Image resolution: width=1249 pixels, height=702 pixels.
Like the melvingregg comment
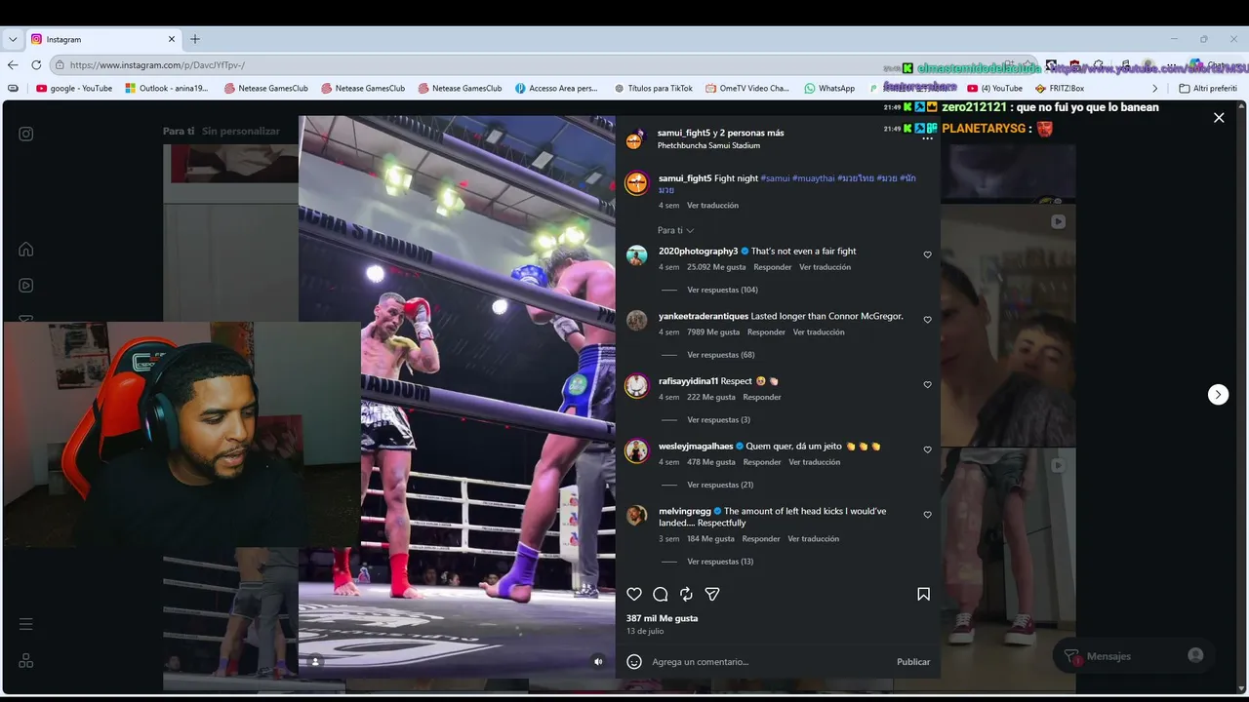[x=928, y=515]
